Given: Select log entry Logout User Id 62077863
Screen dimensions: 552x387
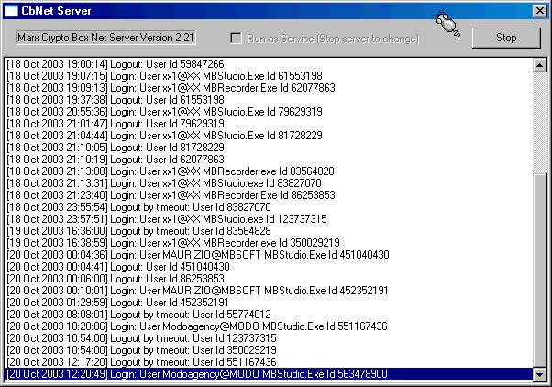Looking at the screenshot, I should [x=270, y=160].
